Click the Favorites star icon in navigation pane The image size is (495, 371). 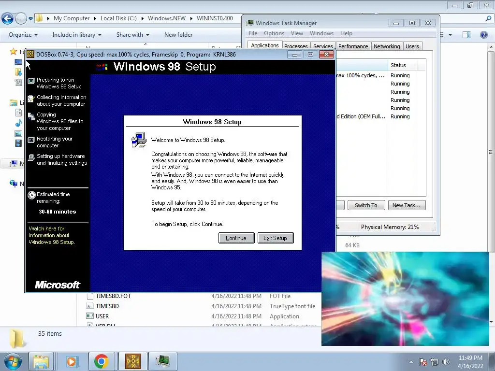(x=13, y=51)
